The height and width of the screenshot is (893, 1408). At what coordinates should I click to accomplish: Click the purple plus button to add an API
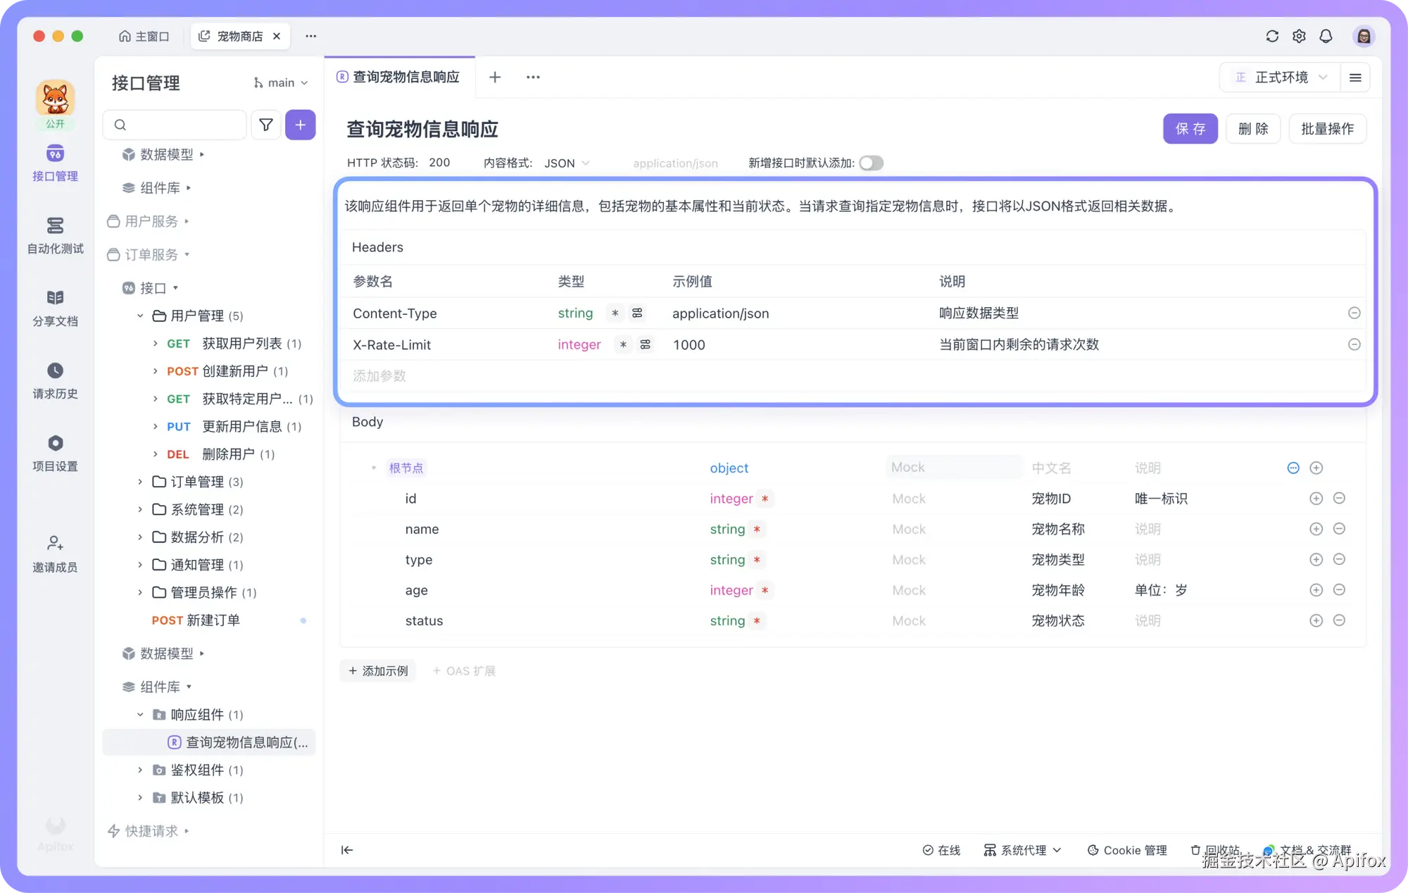click(x=301, y=125)
